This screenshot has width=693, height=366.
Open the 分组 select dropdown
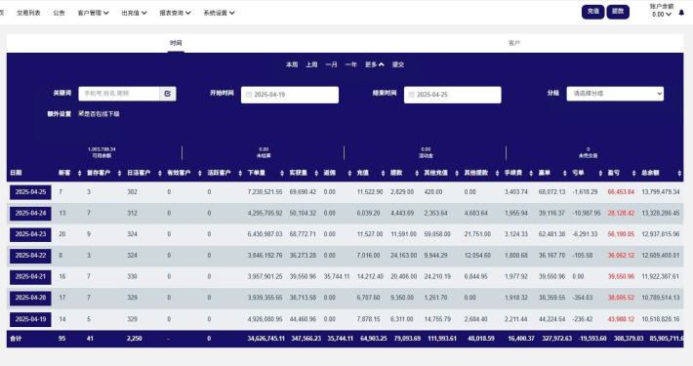pyautogui.click(x=615, y=94)
